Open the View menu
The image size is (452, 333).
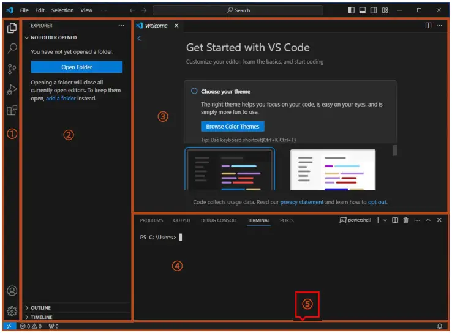tap(86, 10)
